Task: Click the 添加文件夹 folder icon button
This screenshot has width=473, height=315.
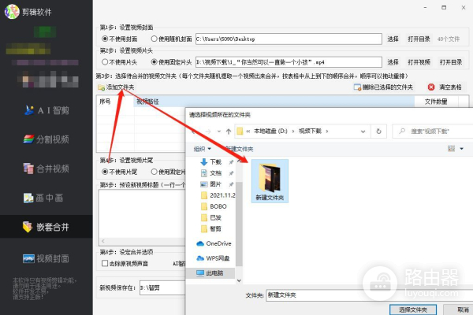Action: 116,87
